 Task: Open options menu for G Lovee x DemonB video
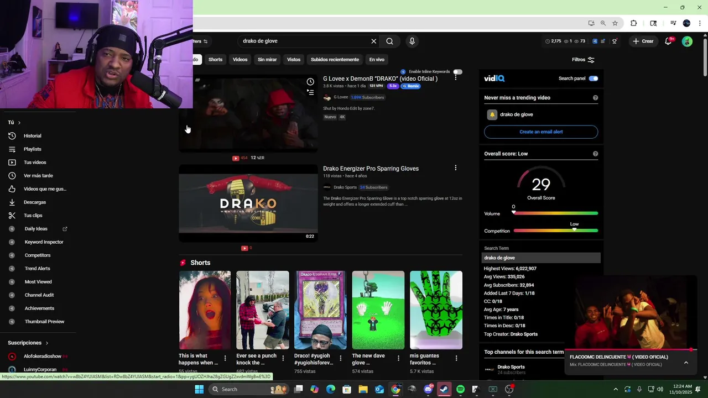[455, 78]
